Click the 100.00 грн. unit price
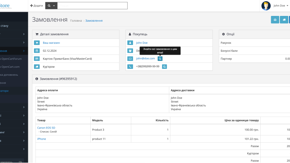This screenshot has width=290, height=163. [252, 130]
